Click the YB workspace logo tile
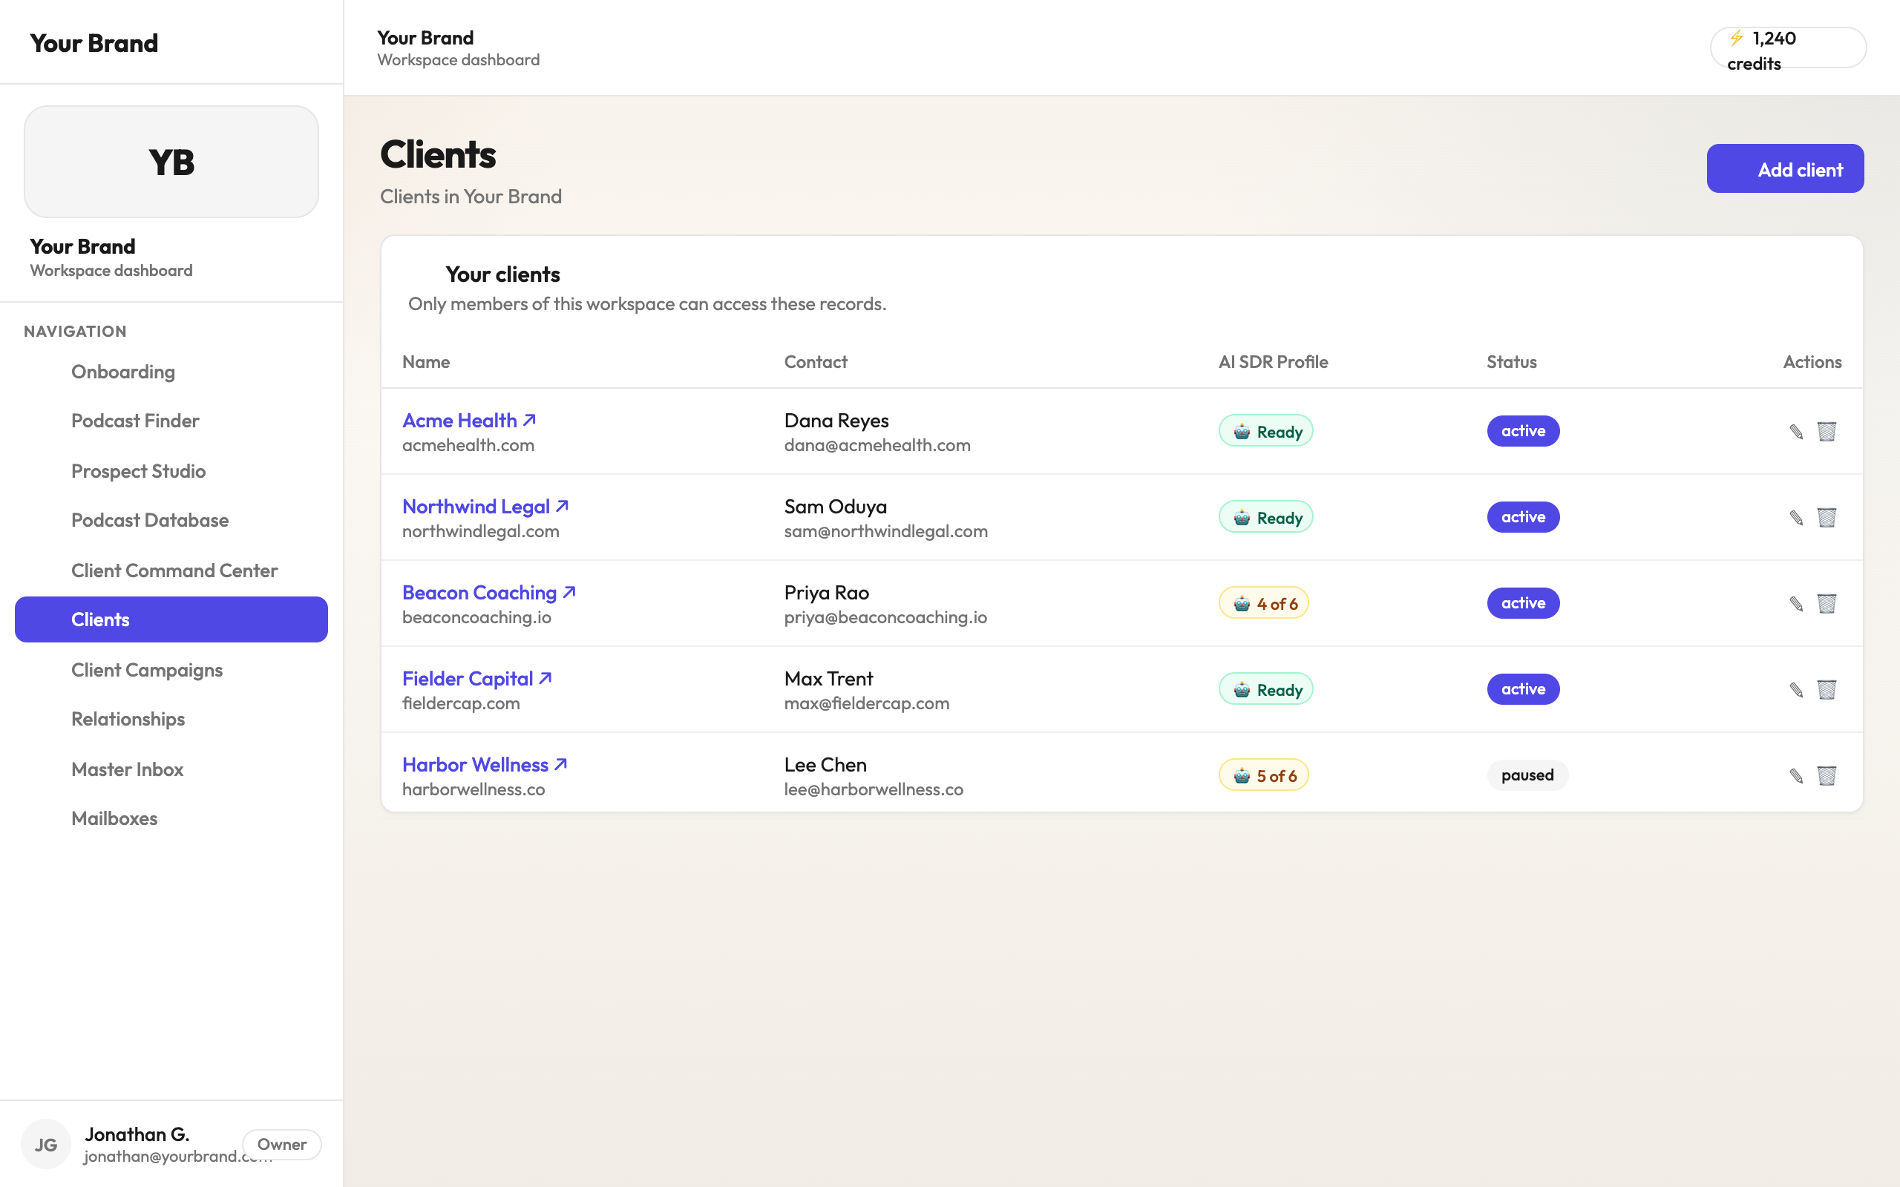The width and height of the screenshot is (1900, 1187). (x=171, y=162)
